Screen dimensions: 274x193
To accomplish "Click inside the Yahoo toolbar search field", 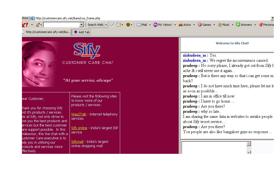I will (62, 25).
